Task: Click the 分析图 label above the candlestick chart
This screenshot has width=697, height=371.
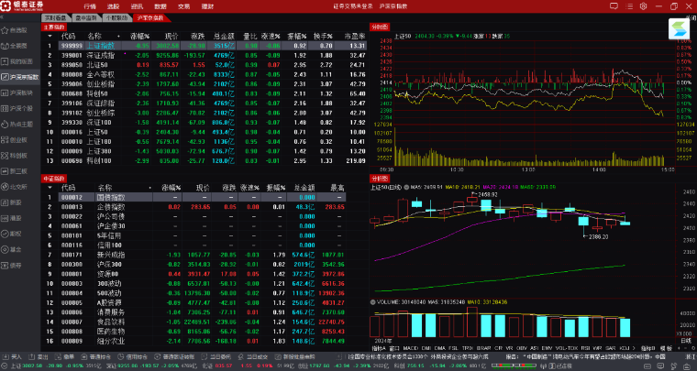Action: point(380,179)
